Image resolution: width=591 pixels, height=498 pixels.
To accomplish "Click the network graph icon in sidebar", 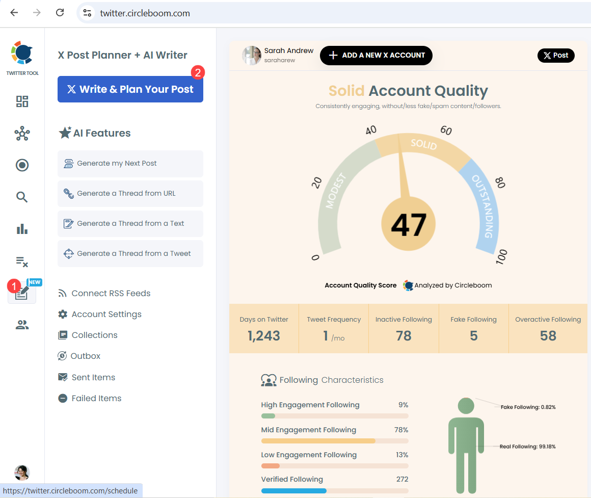I will 22,134.
